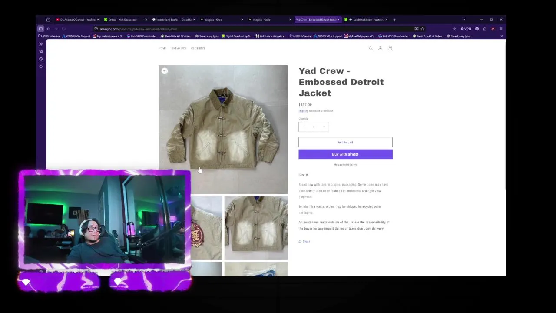Open the SNEAKERS navigation link
Screen dimensions: 556x313
179,48
